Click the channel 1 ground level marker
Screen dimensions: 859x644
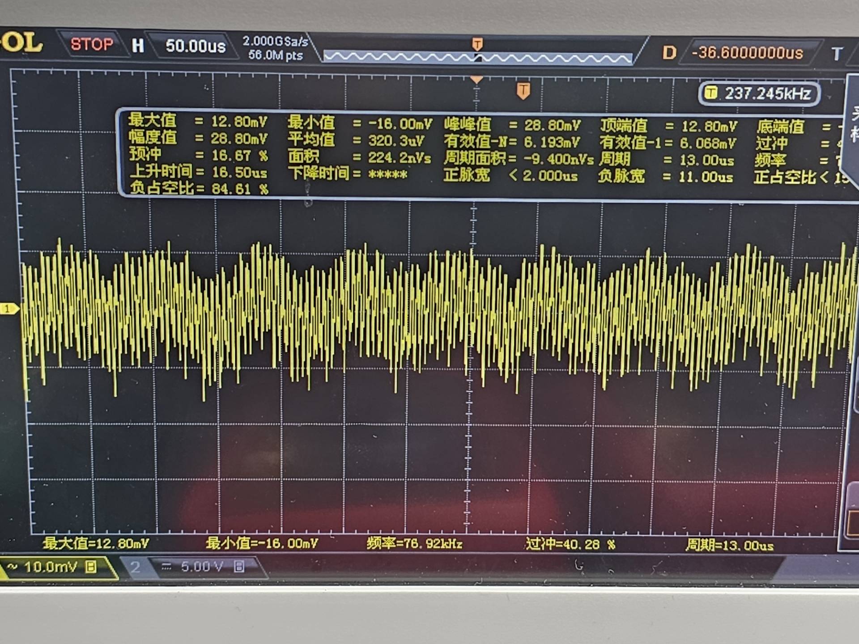tap(8, 309)
